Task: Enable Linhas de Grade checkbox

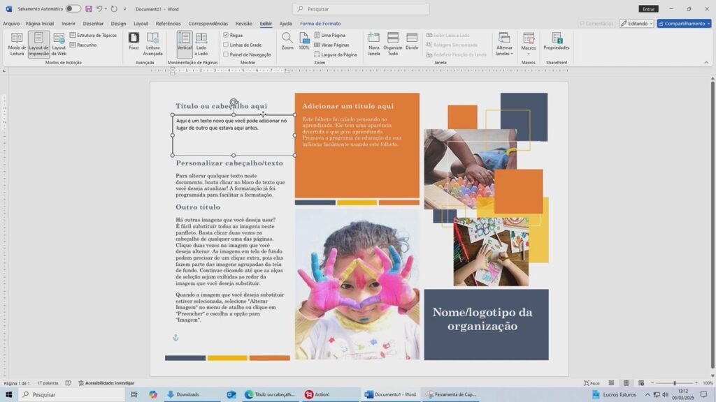Action: click(x=226, y=45)
